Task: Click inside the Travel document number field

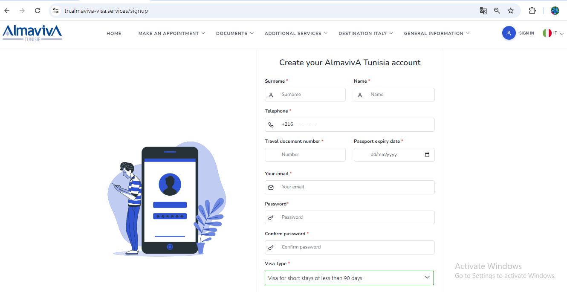Action: point(305,155)
